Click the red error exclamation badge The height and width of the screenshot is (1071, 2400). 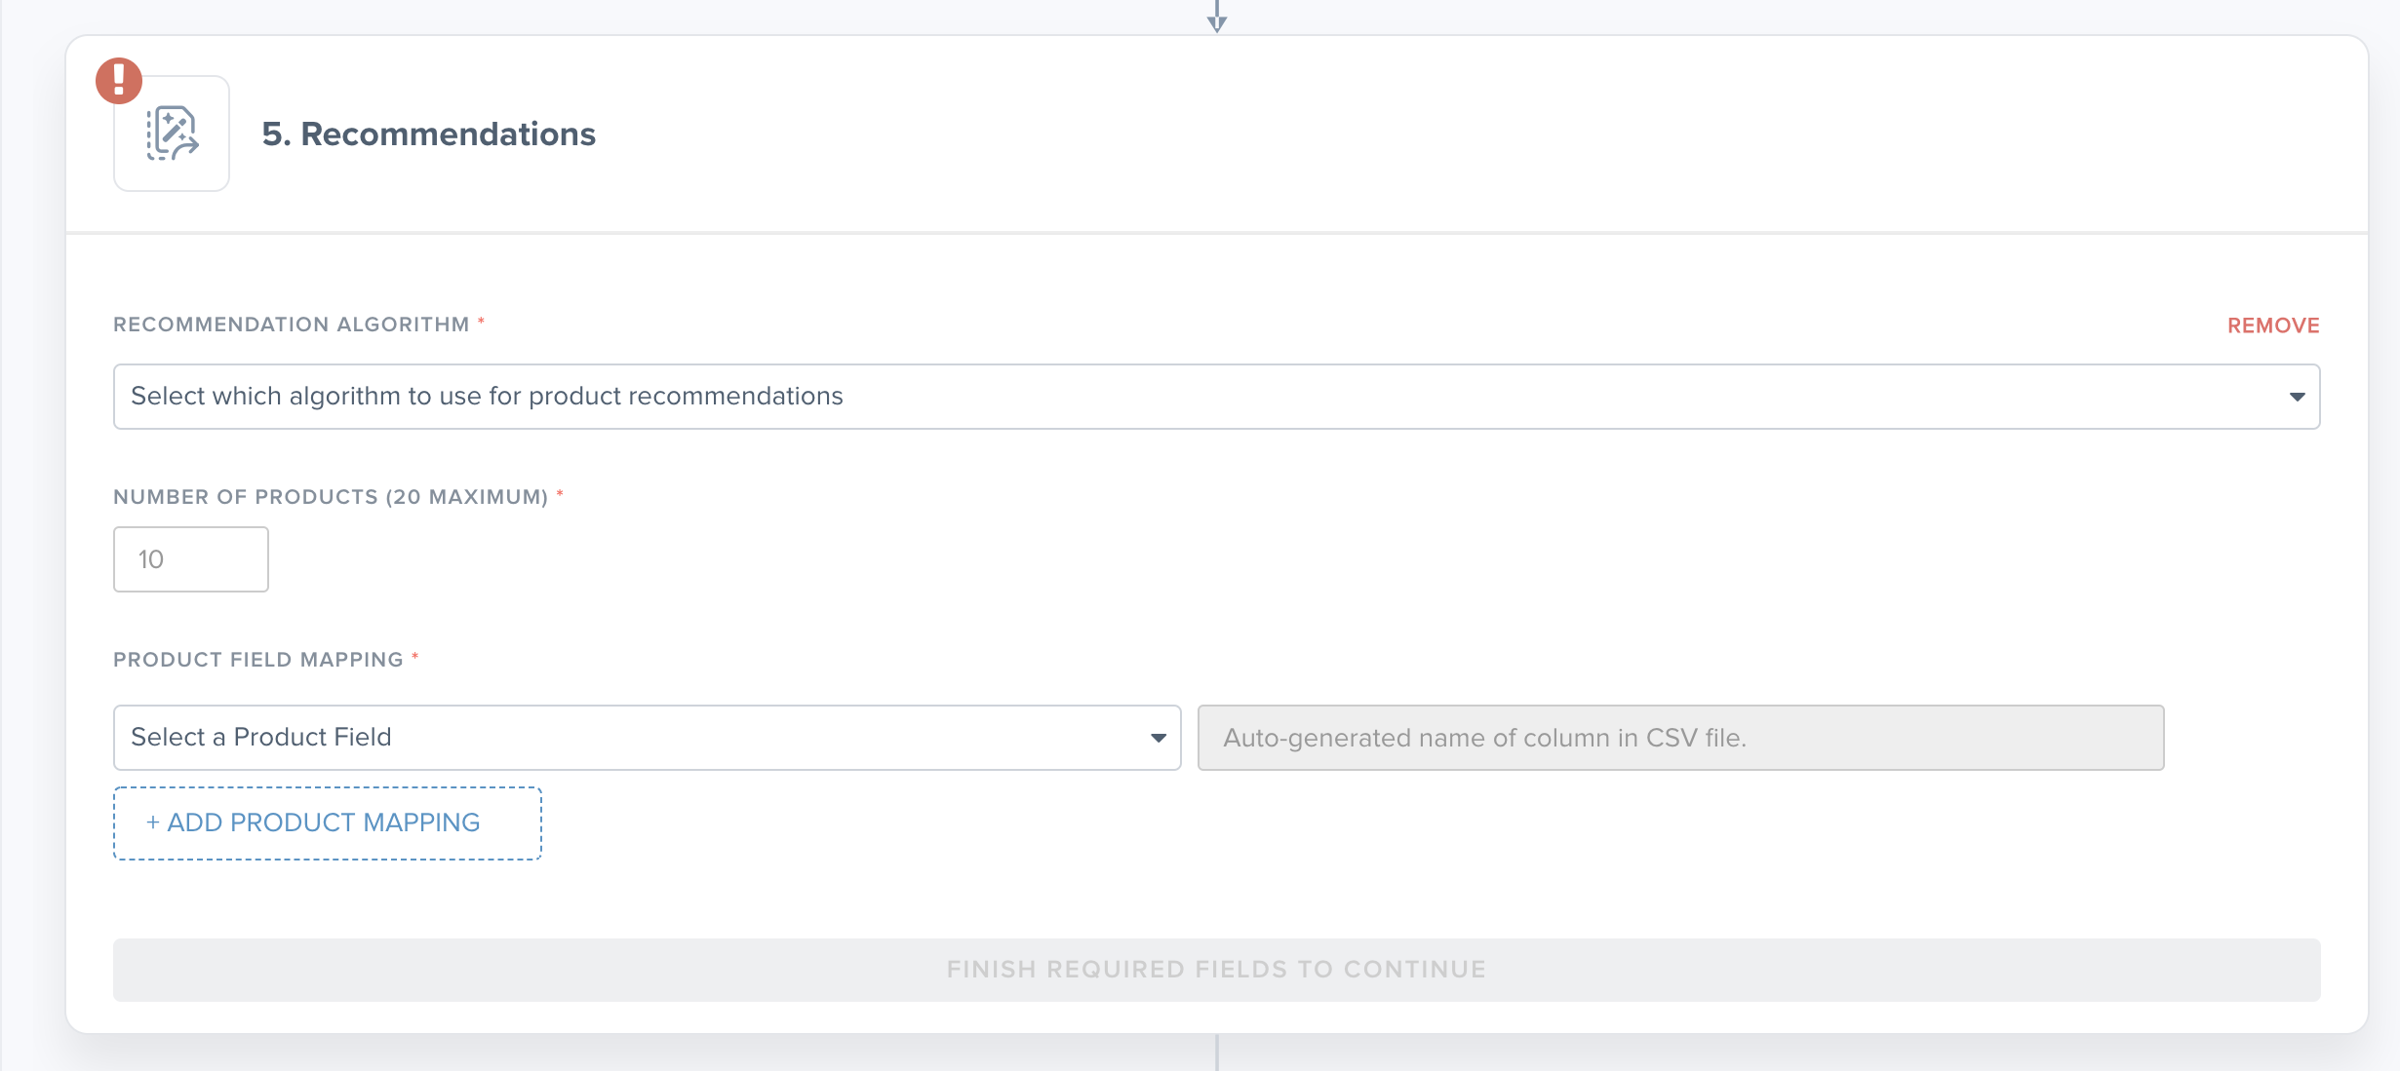tap(119, 81)
